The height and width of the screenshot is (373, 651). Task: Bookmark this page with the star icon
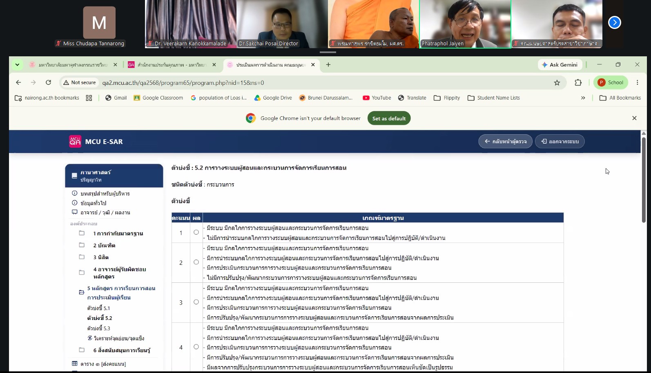click(x=557, y=82)
